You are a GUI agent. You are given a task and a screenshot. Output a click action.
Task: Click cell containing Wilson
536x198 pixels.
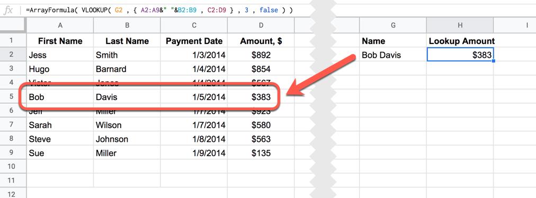[x=127, y=125]
